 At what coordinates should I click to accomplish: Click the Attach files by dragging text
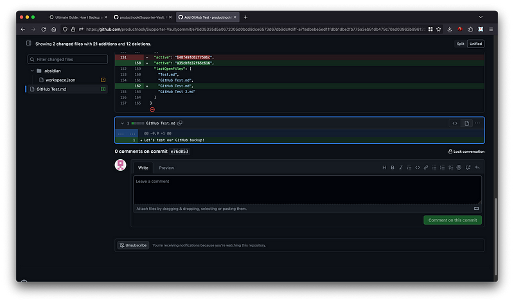click(x=191, y=209)
